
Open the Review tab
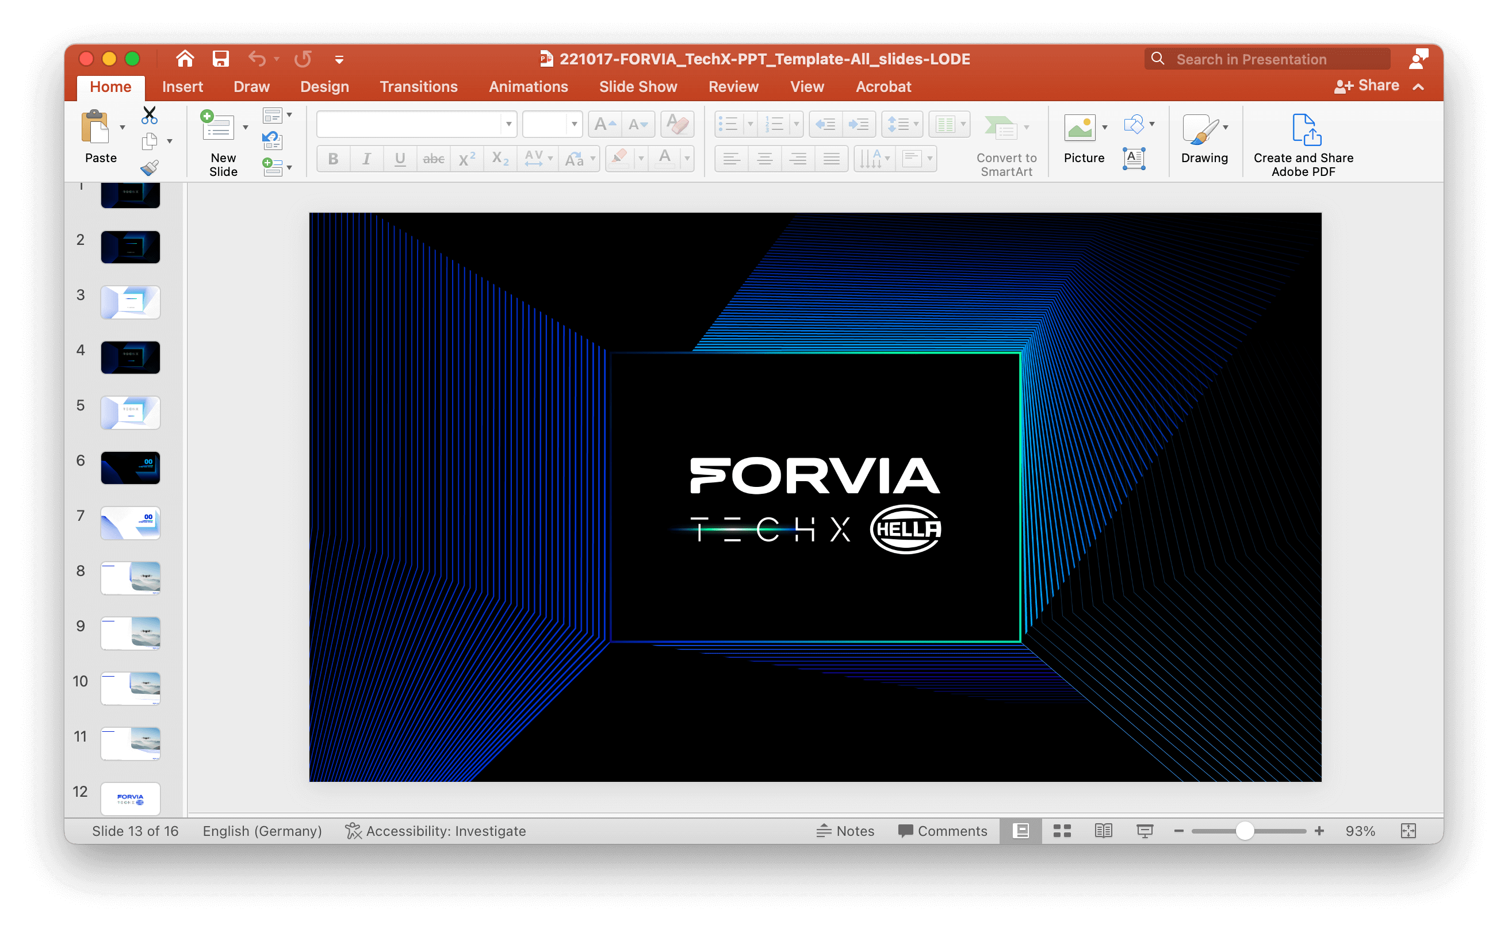[733, 87]
